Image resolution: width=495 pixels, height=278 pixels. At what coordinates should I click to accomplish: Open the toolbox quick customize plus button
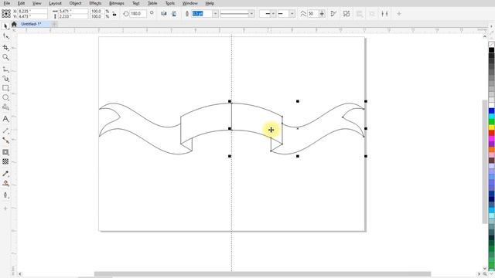pyautogui.click(x=5, y=208)
